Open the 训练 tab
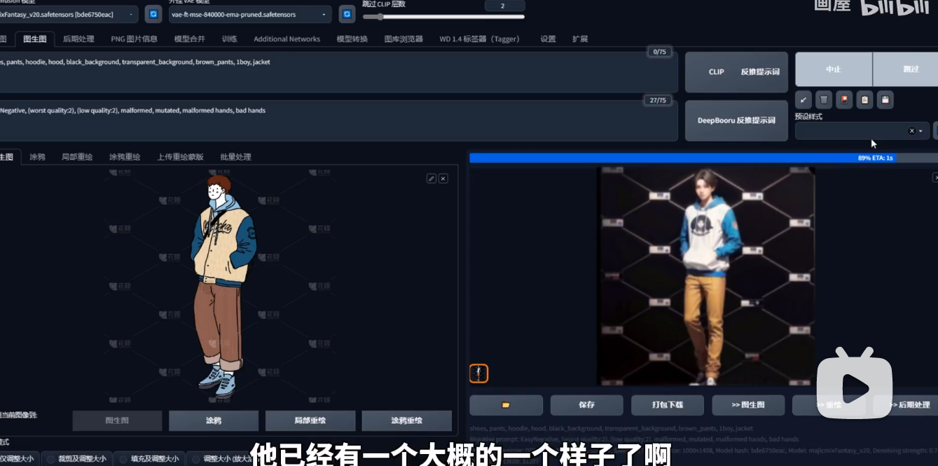Screen dimensions: 938x466 pos(230,39)
